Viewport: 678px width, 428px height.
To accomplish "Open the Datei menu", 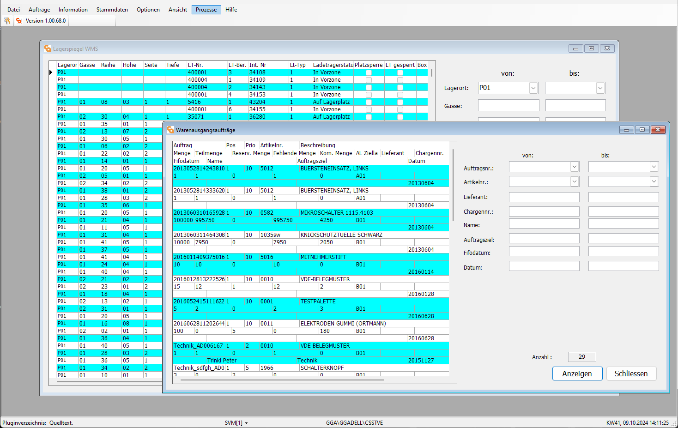I will click(14, 10).
